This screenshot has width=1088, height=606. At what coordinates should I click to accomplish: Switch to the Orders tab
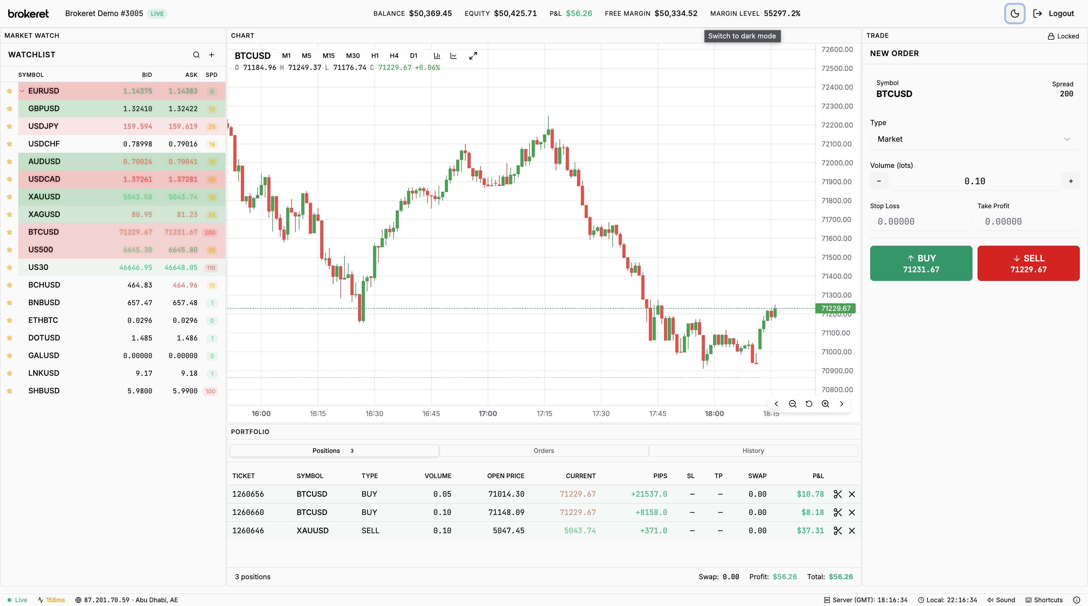(543, 450)
